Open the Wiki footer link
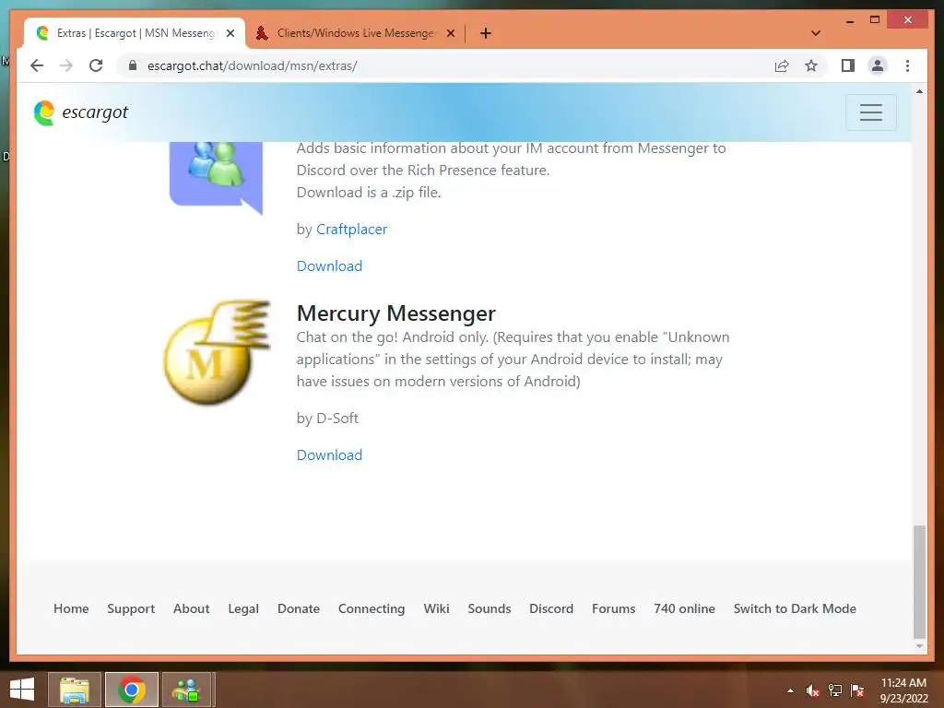The width and height of the screenshot is (944, 708). (x=436, y=608)
